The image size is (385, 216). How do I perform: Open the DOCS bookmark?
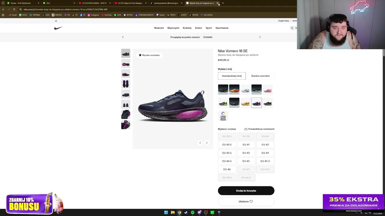[x=23, y=15]
